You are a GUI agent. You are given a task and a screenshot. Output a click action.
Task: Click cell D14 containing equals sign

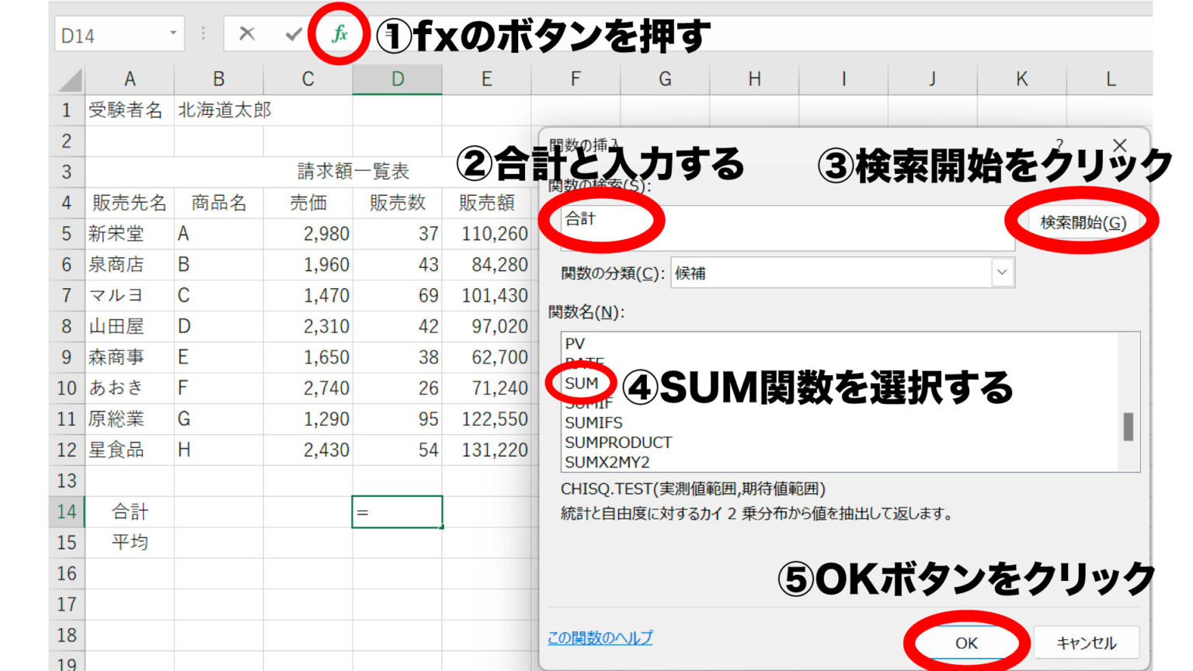(397, 512)
